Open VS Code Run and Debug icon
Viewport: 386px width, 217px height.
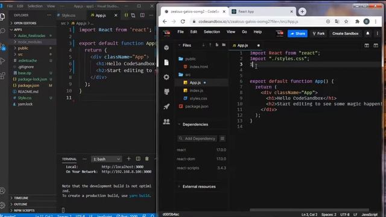(x=2, y=61)
